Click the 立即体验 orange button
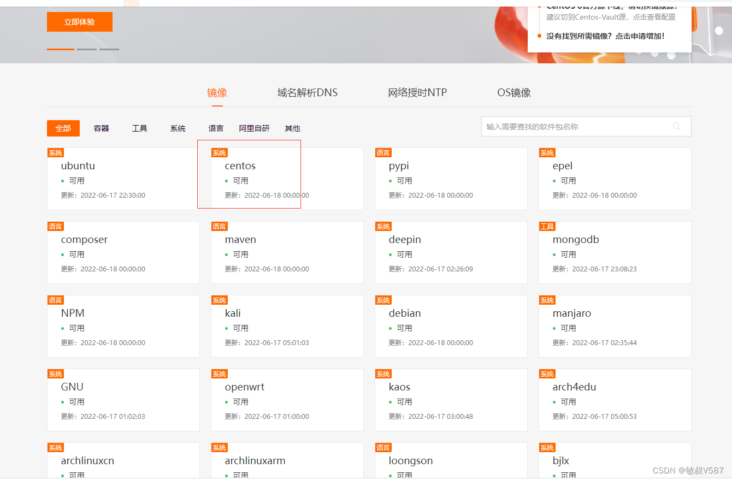732x480 pixels. 80,22
